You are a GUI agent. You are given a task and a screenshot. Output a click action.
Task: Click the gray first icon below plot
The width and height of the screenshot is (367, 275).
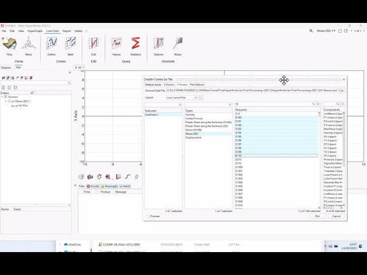[81, 177]
